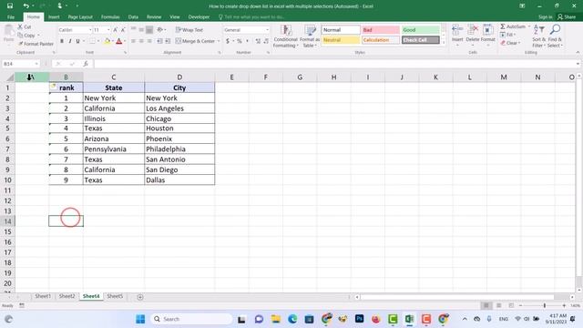The width and height of the screenshot is (583, 328).
Task: Increase font size with the large A
Action: pyautogui.click(x=116, y=30)
